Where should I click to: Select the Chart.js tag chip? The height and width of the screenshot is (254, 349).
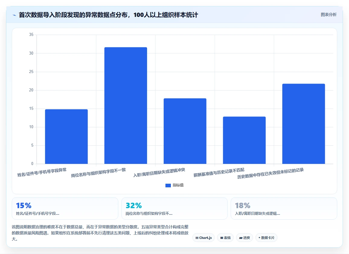(203, 238)
